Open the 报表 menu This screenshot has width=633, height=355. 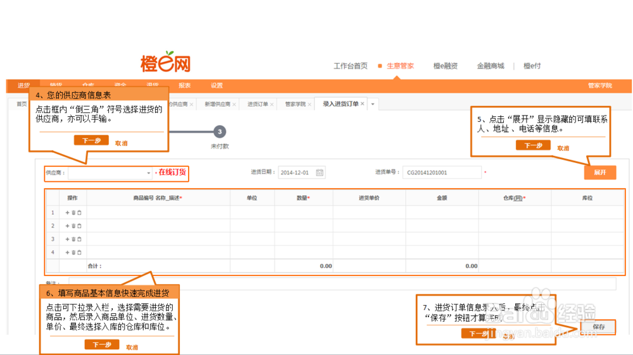pos(184,85)
